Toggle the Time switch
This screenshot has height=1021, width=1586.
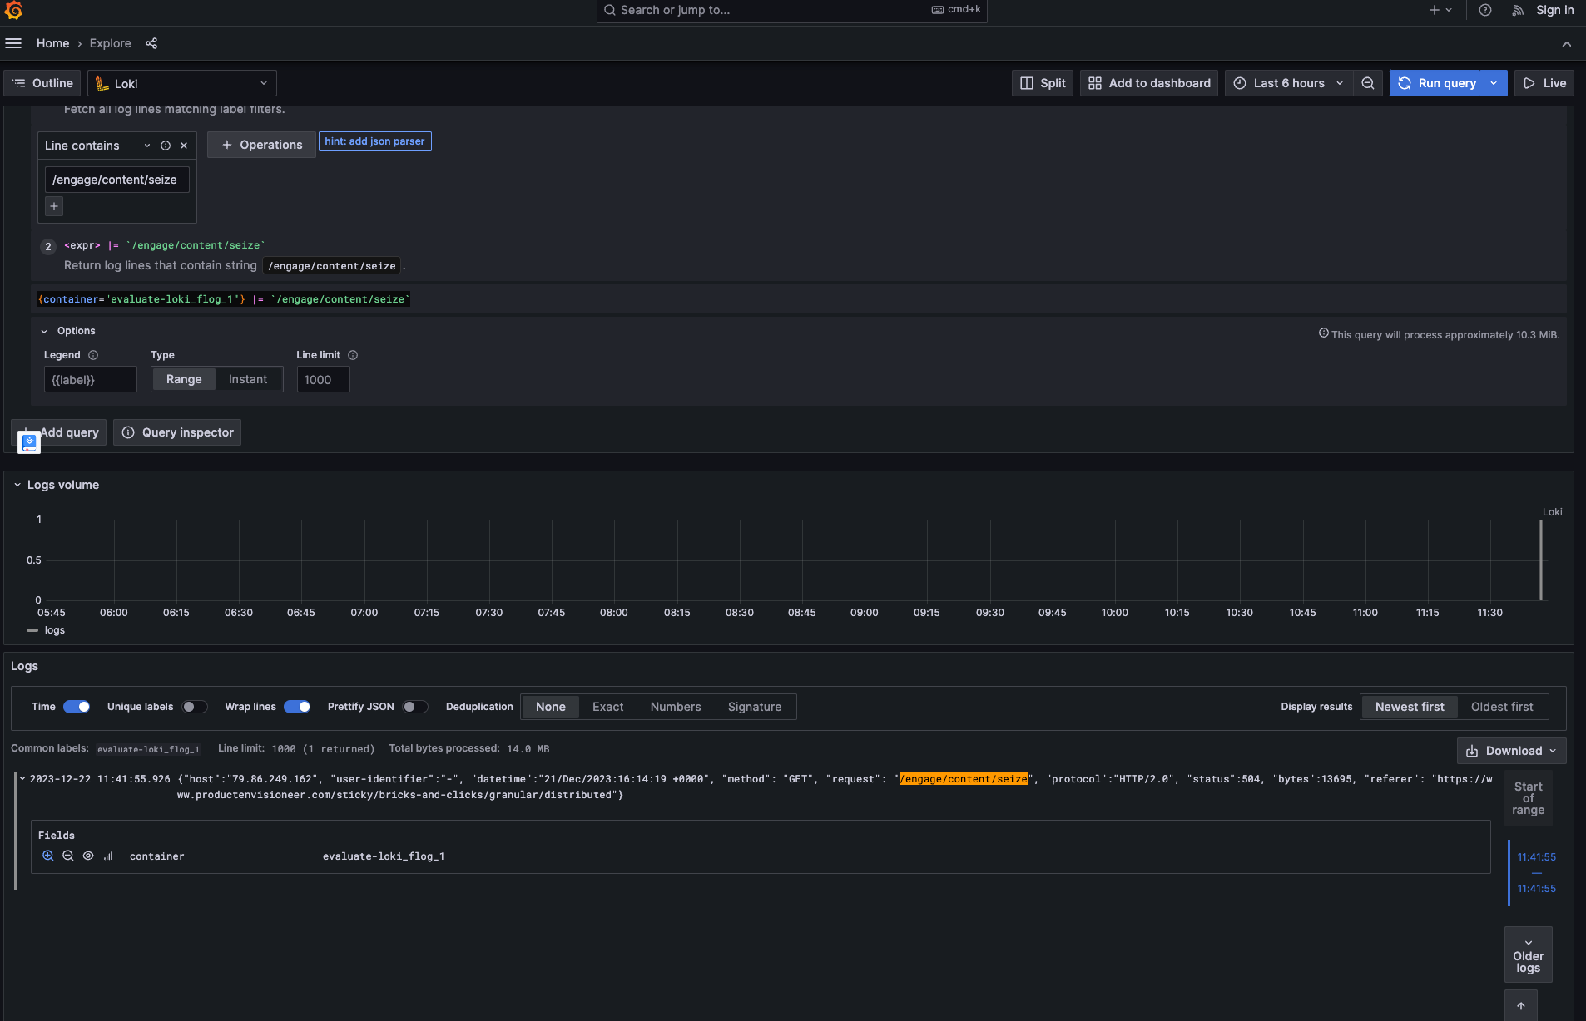click(x=77, y=707)
